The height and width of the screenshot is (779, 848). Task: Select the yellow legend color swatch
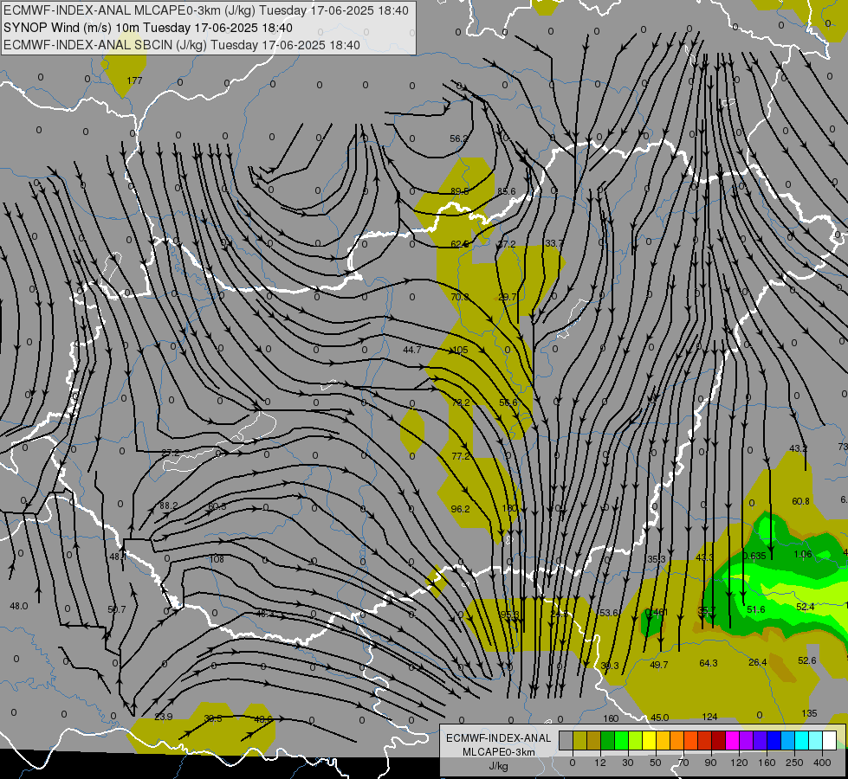tap(649, 740)
